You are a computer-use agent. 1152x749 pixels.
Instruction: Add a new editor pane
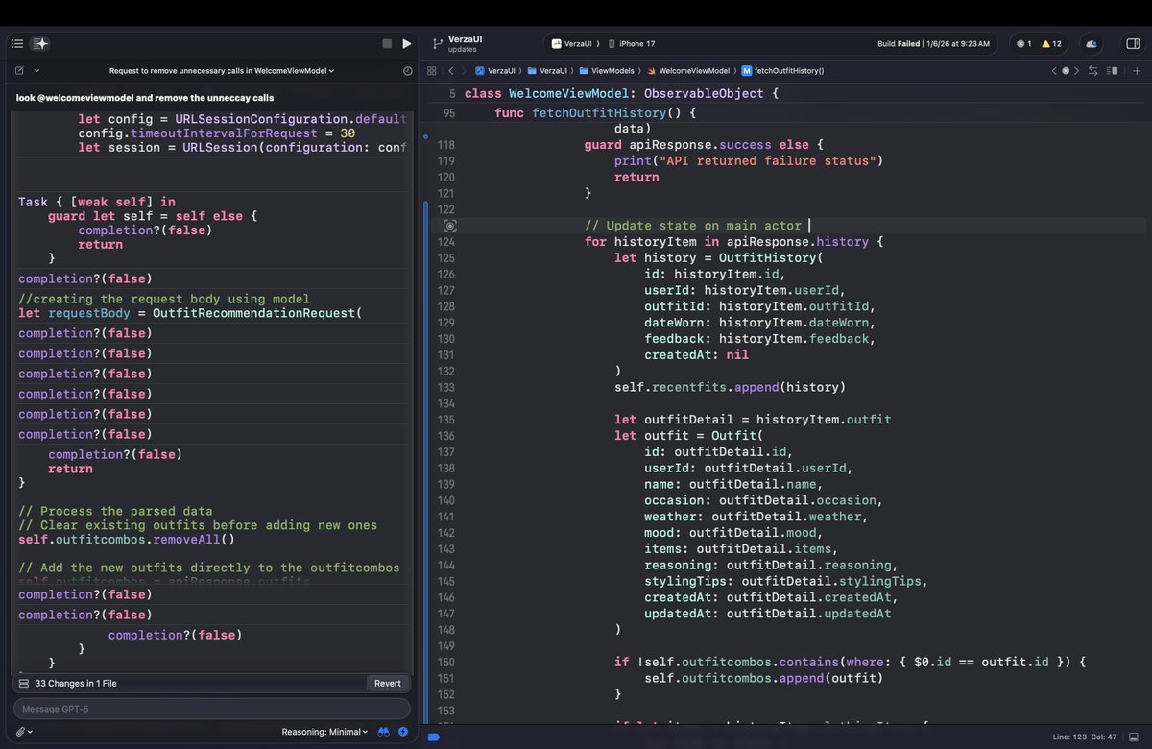tap(1138, 71)
